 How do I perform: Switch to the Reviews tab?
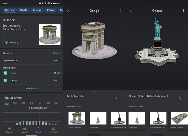click(x=37, y=10)
